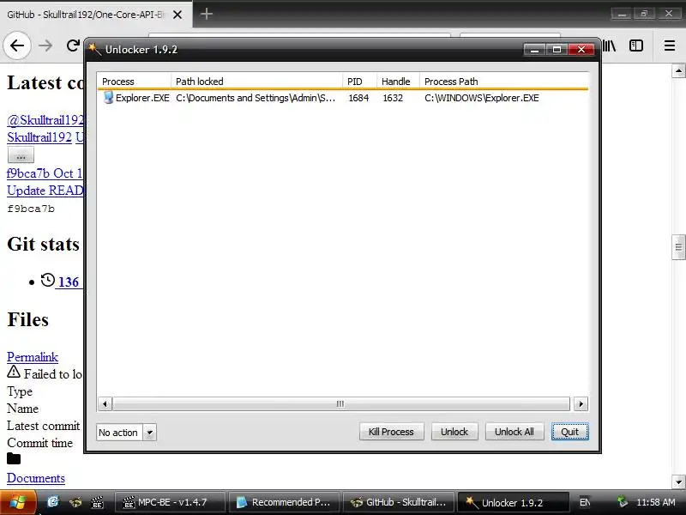Click the Unlocker wand title bar icon
The width and height of the screenshot is (686, 515).
[x=95, y=49]
